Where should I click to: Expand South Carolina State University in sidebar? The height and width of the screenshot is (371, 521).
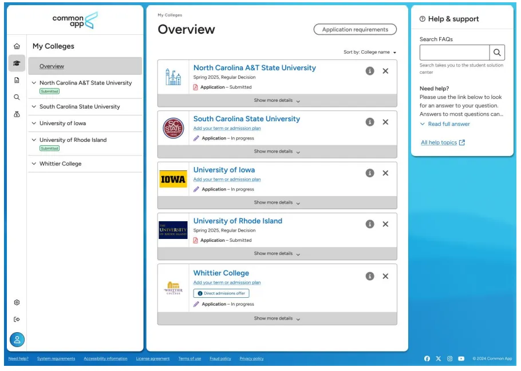point(34,106)
